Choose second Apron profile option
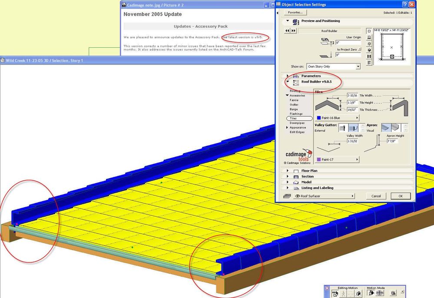The image size is (434, 298). [395, 128]
